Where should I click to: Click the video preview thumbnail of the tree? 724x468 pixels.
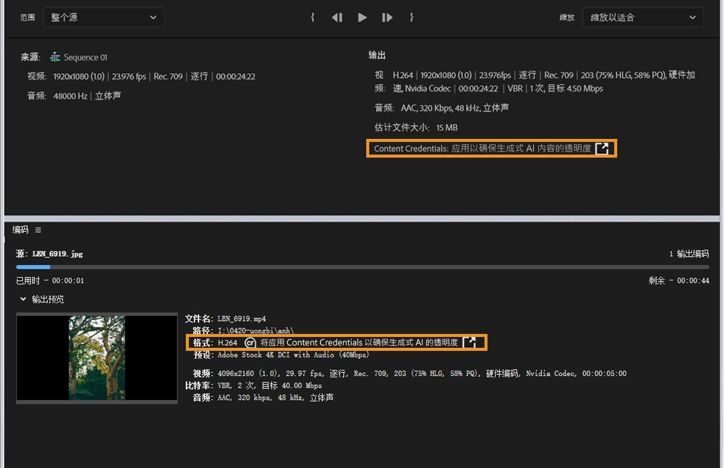point(97,358)
